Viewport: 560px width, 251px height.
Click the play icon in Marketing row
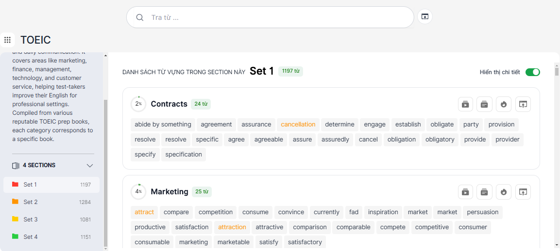tap(466, 192)
